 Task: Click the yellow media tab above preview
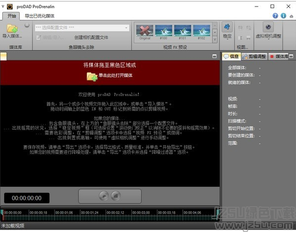pos(3,56)
